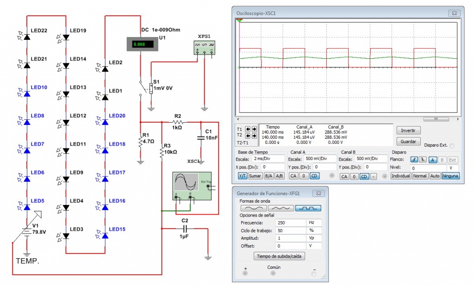
Task: Switch trigger mode to Auto
Action: [x=435, y=176]
